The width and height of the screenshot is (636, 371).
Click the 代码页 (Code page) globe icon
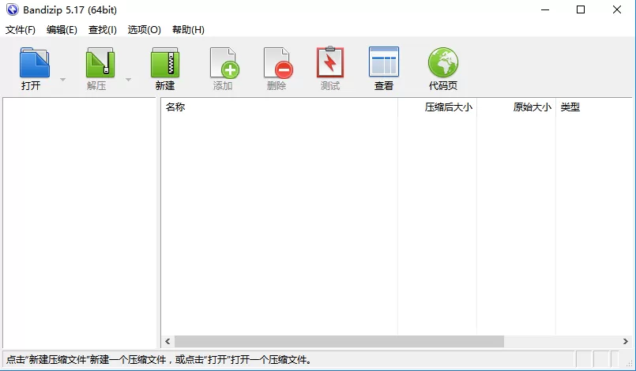coord(443,62)
